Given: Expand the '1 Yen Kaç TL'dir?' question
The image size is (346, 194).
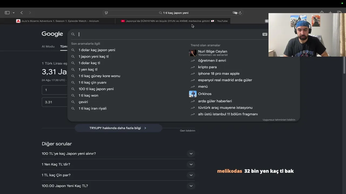Looking at the screenshot, I should pyautogui.click(x=118, y=164).
